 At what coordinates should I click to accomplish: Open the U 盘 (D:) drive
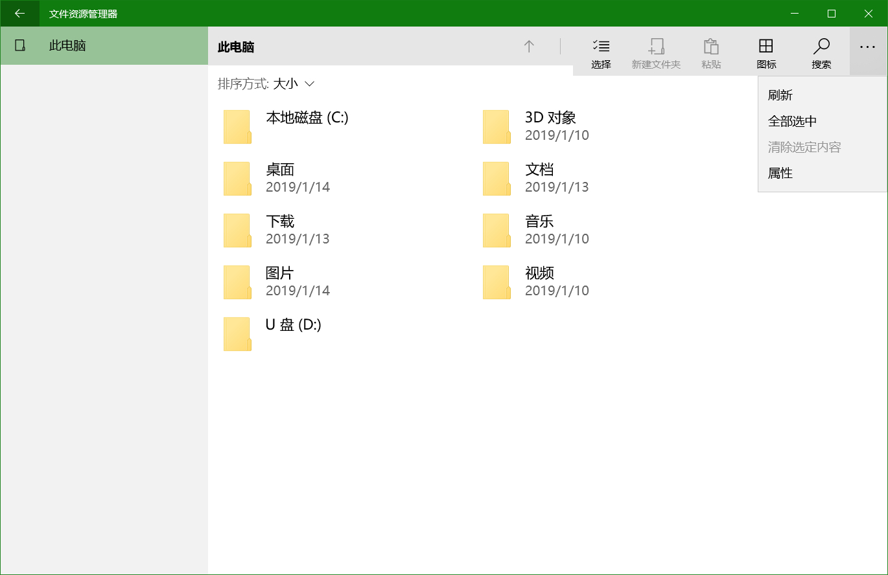pyautogui.click(x=293, y=325)
